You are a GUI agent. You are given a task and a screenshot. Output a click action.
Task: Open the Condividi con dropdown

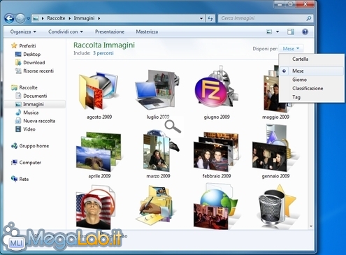(66, 31)
